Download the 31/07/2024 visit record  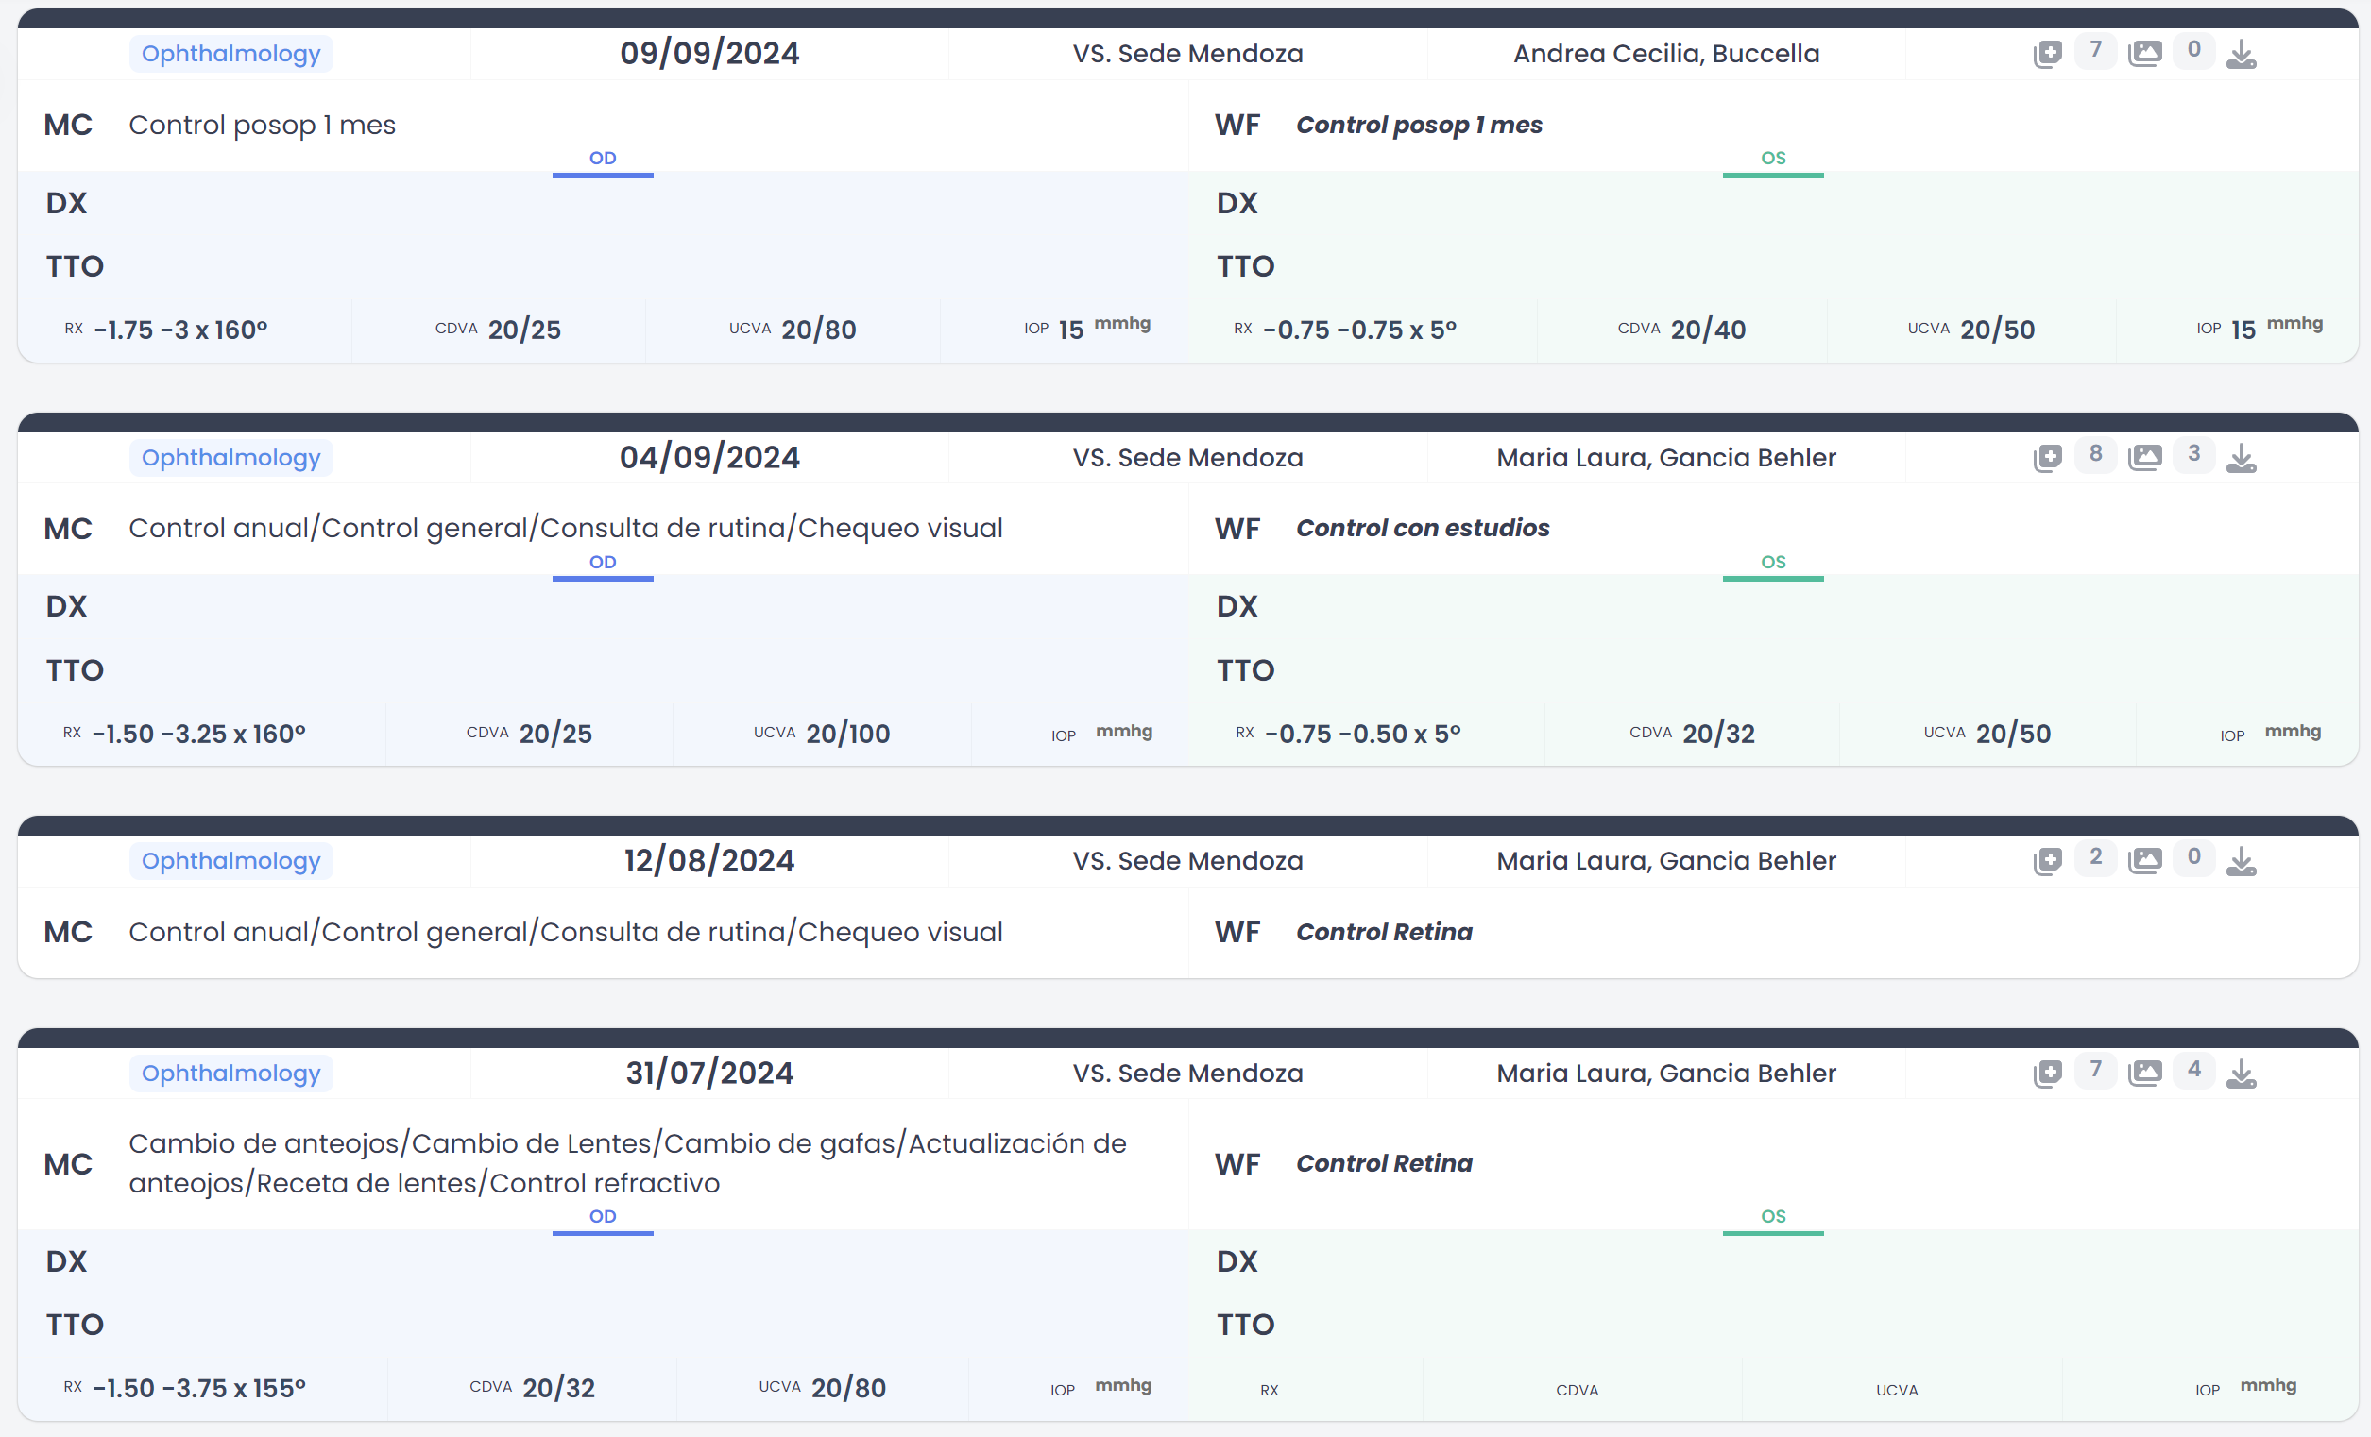[x=2241, y=1074]
